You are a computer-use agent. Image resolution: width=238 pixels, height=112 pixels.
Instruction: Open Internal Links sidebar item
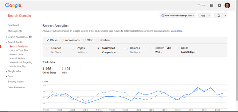tap(16, 54)
